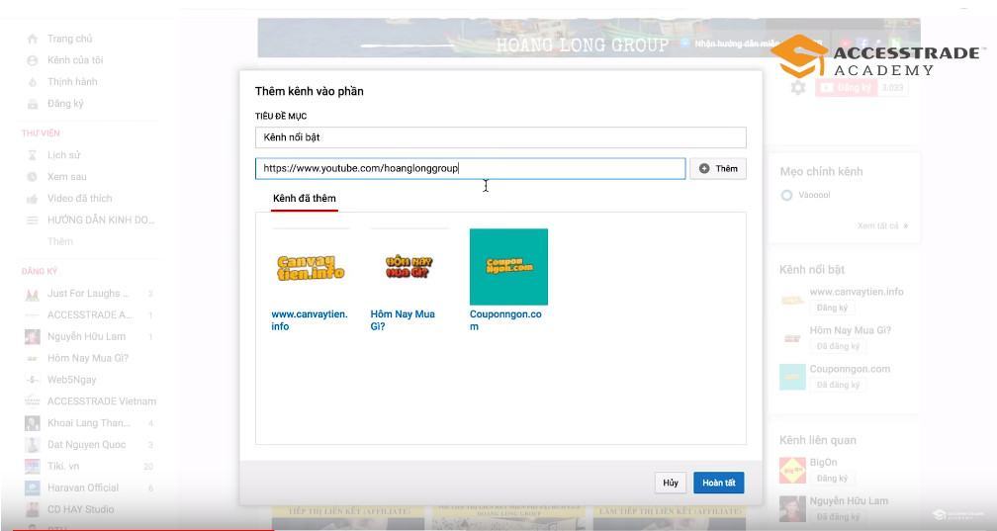Screen dimensions: 997x531
Task: Select the Hôm Nay Mua Gì channel thumbnail
Action: click(x=409, y=267)
